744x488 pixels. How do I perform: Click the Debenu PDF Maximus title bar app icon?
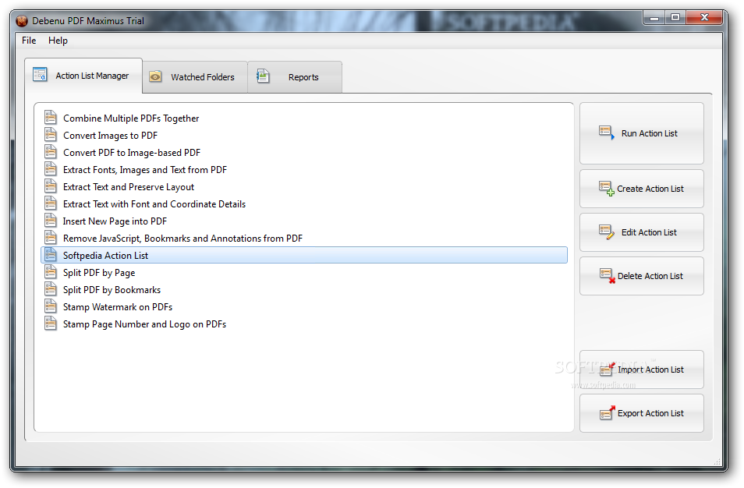coord(22,21)
